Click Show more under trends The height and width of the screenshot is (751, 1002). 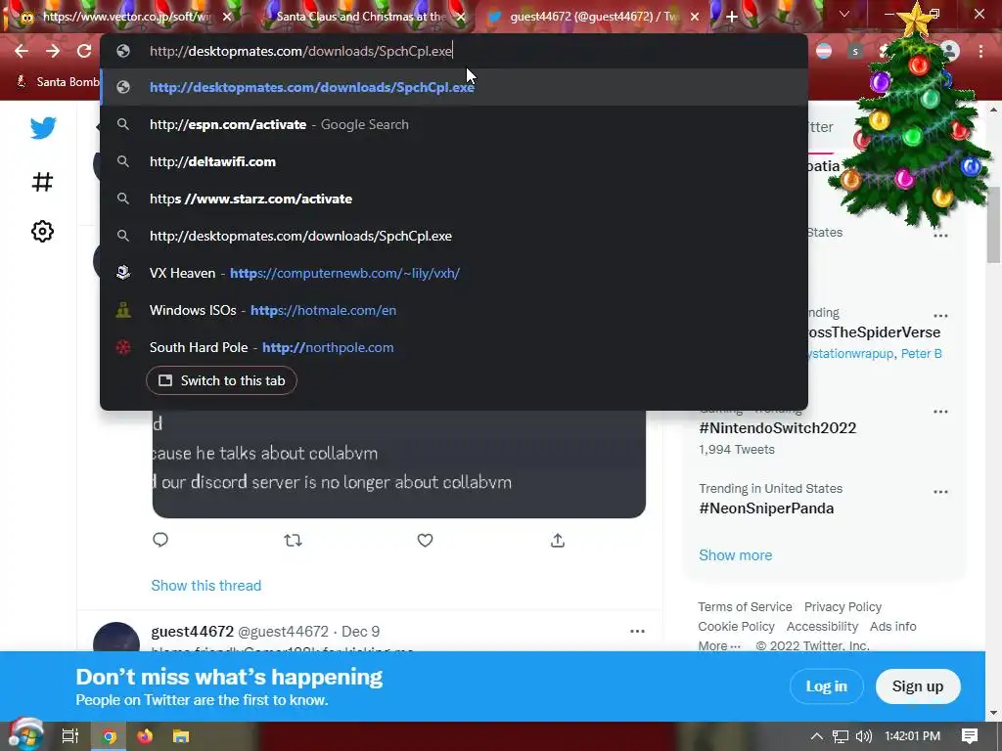tap(735, 555)
